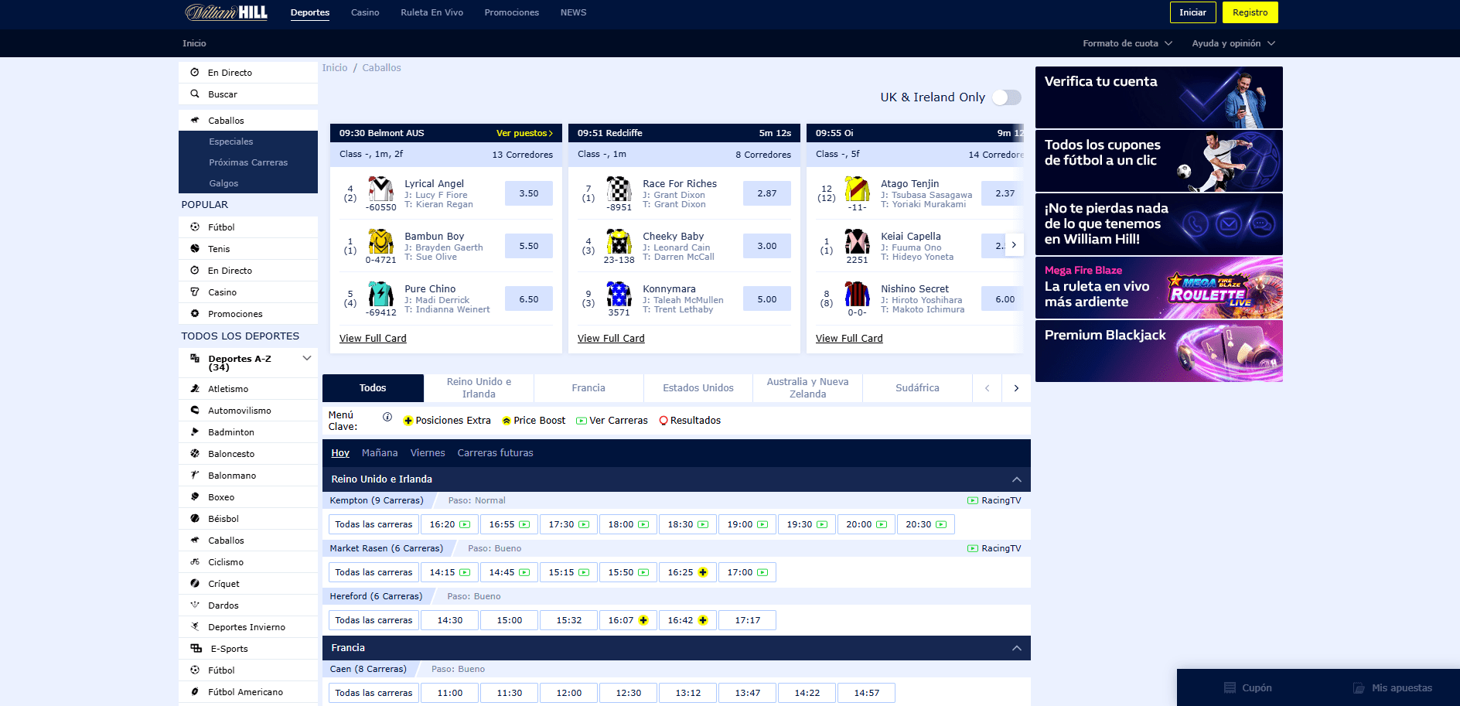The image size is (1460, 706).
Task: Open Ver puestos for Belmont AUS
Action: [524, 133]
